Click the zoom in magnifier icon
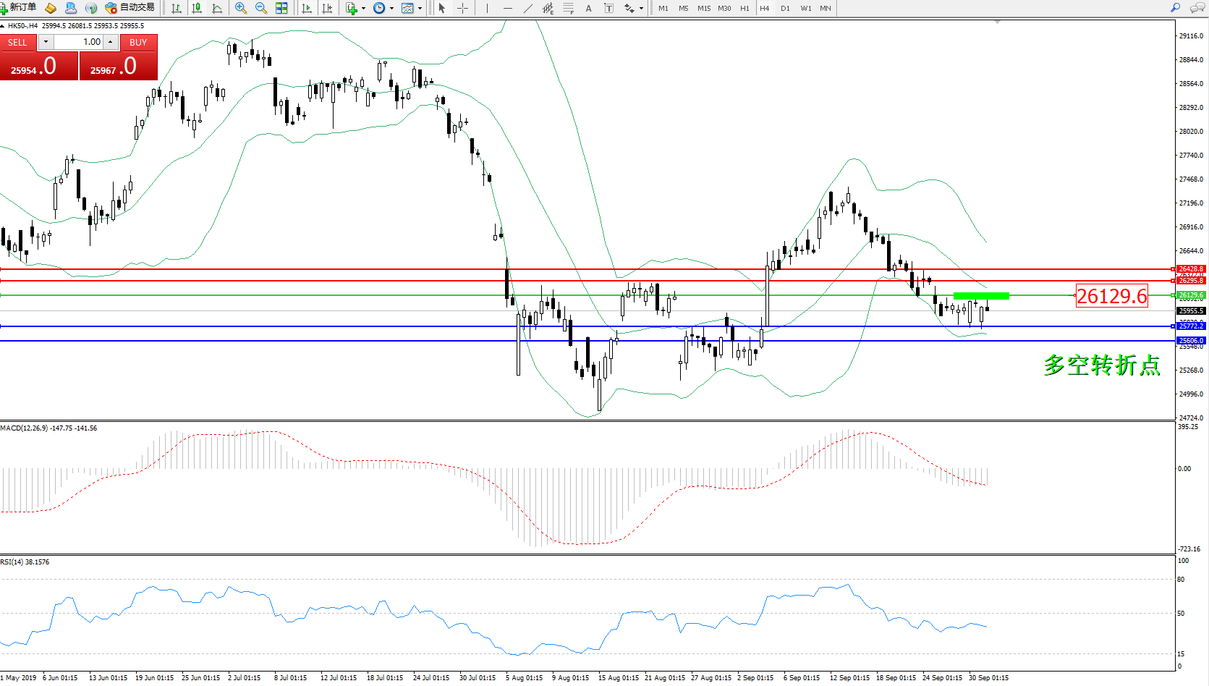This screenshot has height=686, width=1209. click(240, 8)
